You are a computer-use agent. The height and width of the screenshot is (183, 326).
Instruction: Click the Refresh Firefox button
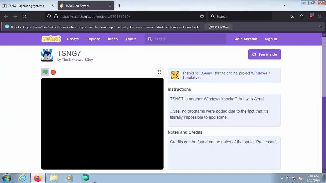tap(219, 27)
